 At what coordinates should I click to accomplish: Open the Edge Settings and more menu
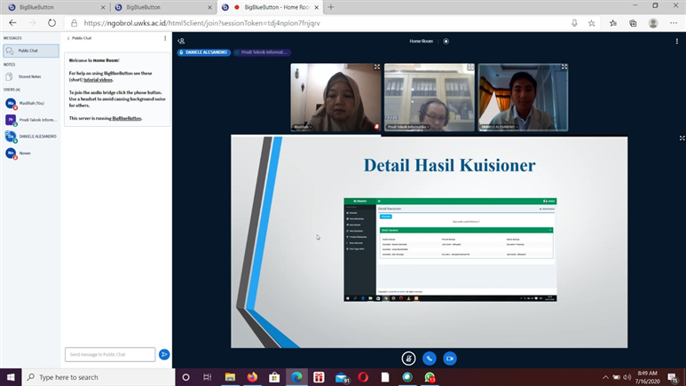(674, 23)
